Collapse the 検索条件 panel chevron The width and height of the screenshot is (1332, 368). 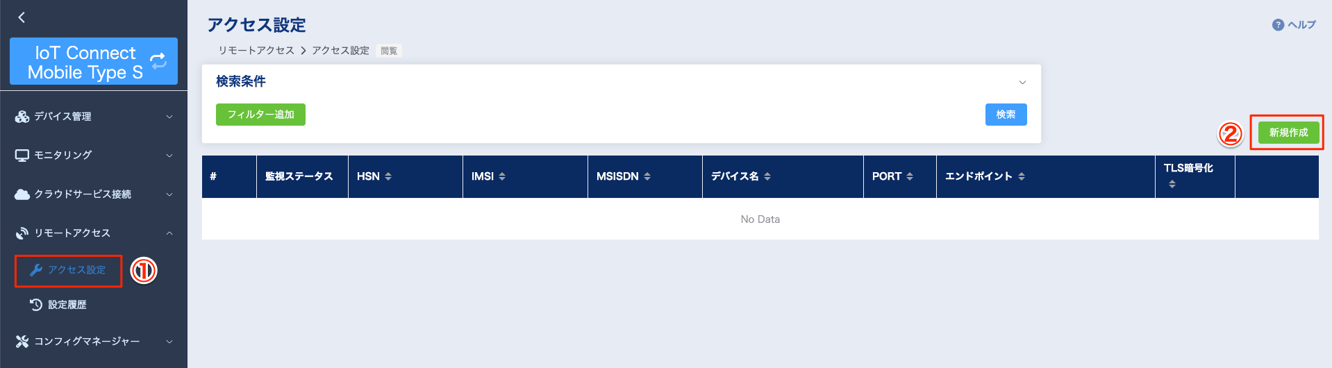pyautogui.click(x=1022, y=82)
